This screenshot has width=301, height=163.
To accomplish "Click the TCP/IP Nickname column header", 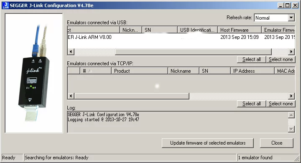I will 184,71.
